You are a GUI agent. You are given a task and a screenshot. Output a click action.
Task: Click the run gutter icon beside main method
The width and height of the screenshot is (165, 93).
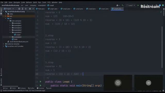40,86
